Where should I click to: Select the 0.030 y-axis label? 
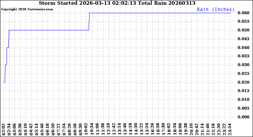point(243,65)
